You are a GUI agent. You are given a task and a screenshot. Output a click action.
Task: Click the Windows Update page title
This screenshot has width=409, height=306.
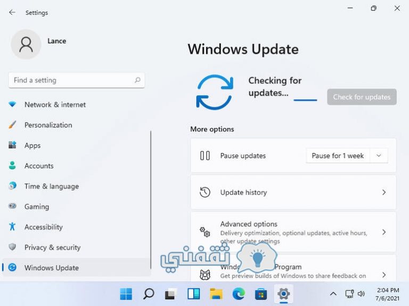tap(243, 49)
